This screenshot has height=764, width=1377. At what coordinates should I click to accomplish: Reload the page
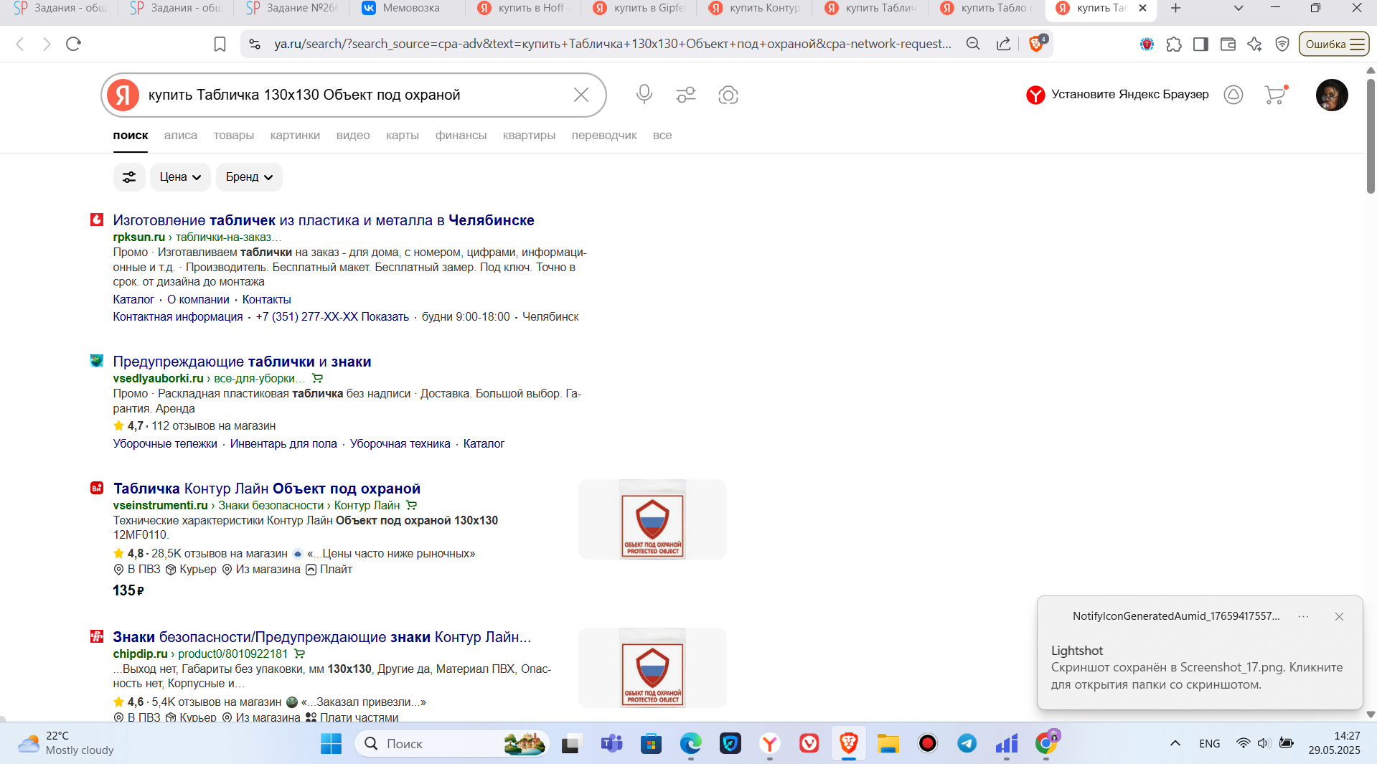[73, 44]
